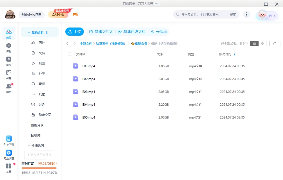Image resolution: width=283 pixels, height=180 pixels.
Task: Click the 上传 upload button
Action: (74, 32)
